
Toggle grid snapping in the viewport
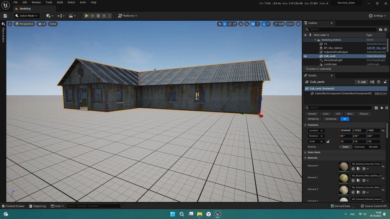pos(253,24)
